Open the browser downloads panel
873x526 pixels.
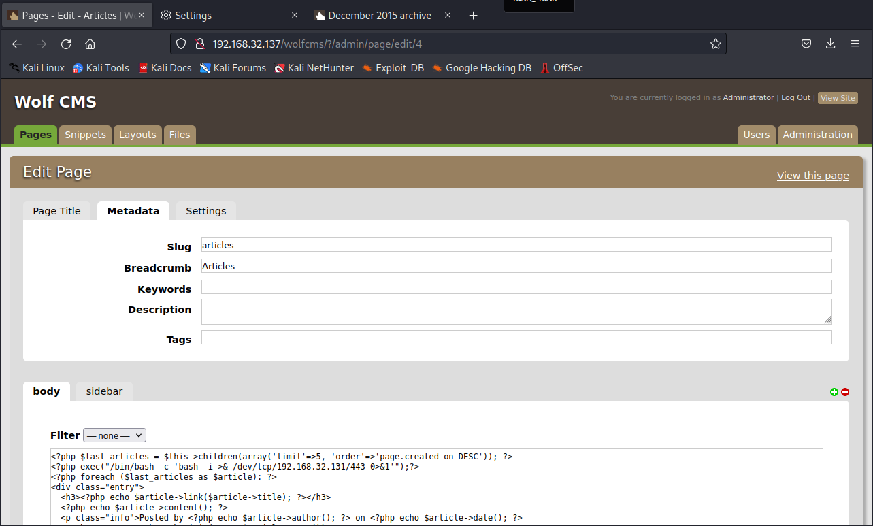coord(830,44)
